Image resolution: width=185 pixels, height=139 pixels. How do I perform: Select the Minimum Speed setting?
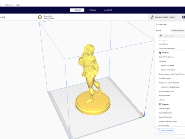pyautogui.click(x=165, y=96)
